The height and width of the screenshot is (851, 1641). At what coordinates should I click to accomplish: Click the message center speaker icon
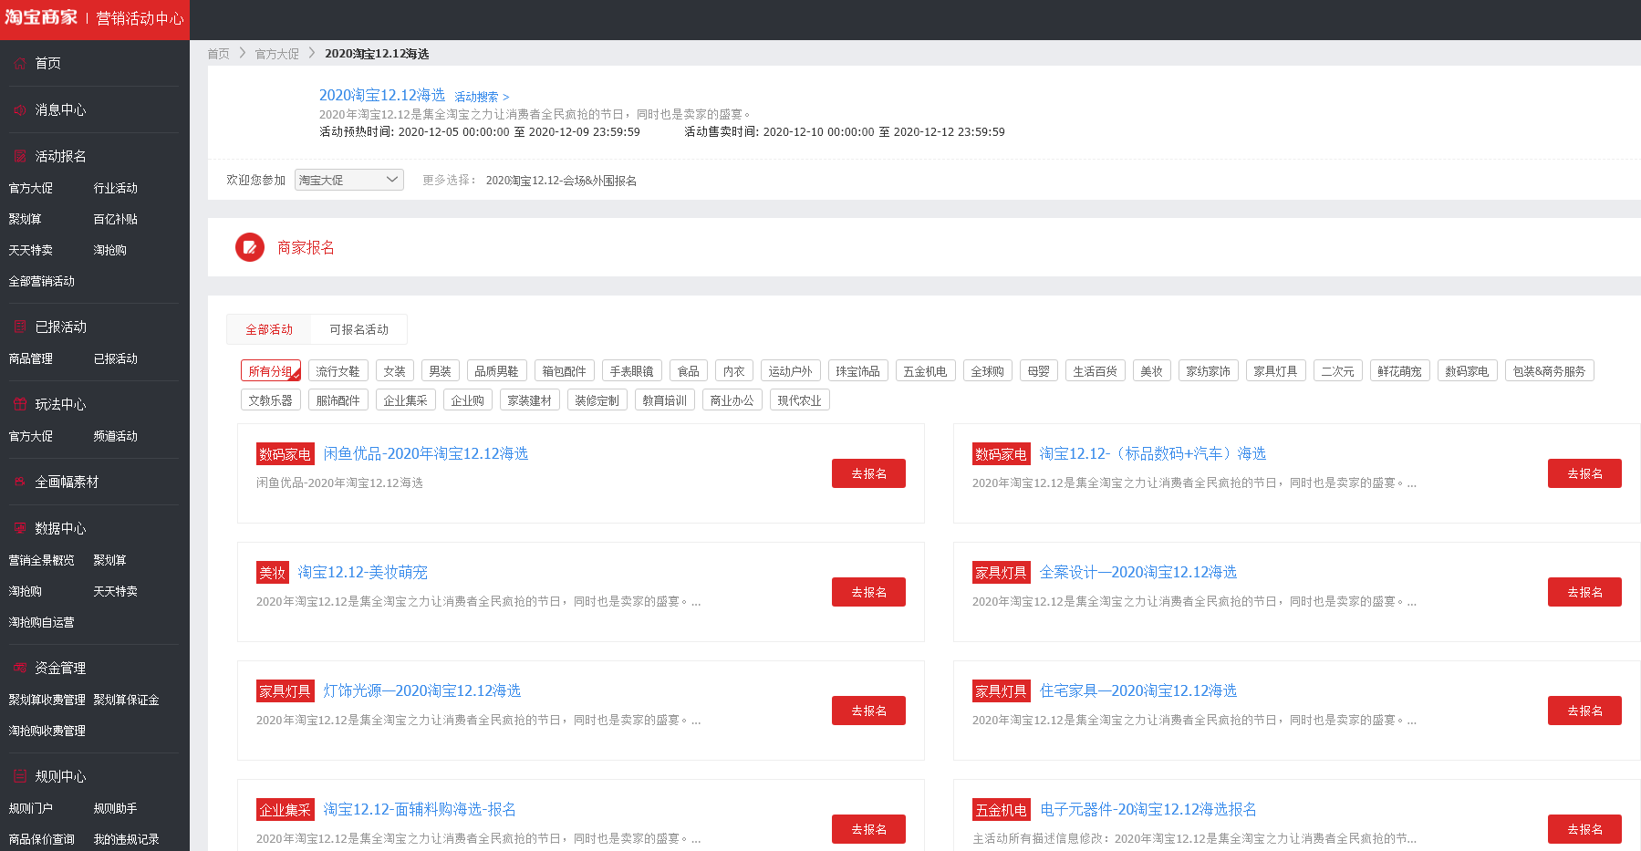coord(20,110)
